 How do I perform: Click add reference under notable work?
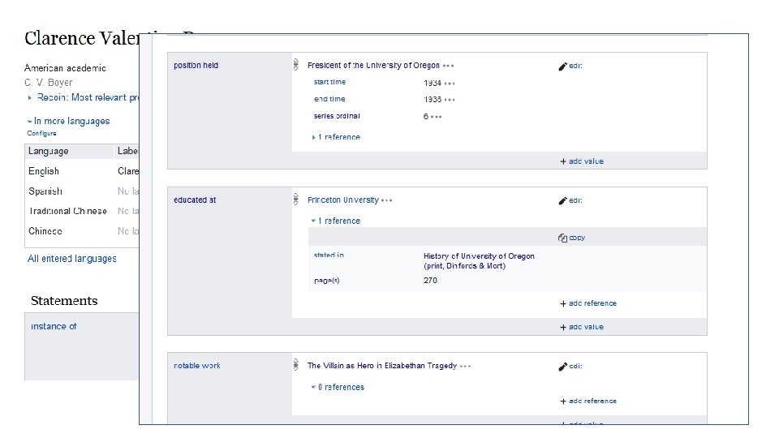coord(592,401)
